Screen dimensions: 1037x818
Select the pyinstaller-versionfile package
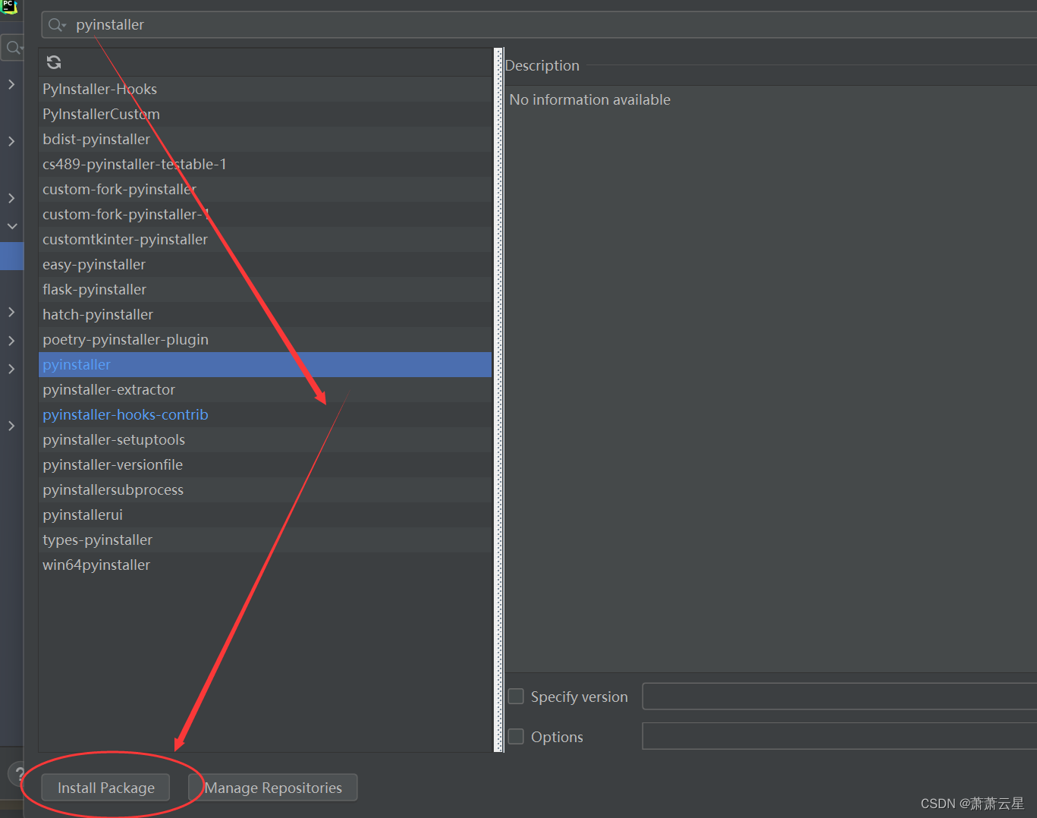coord(265,464)
